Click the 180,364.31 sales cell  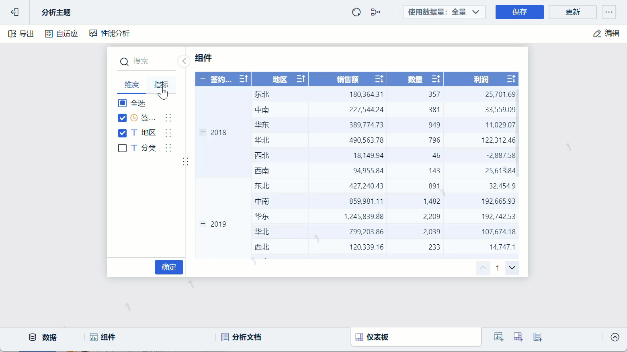tap(348, 94)
